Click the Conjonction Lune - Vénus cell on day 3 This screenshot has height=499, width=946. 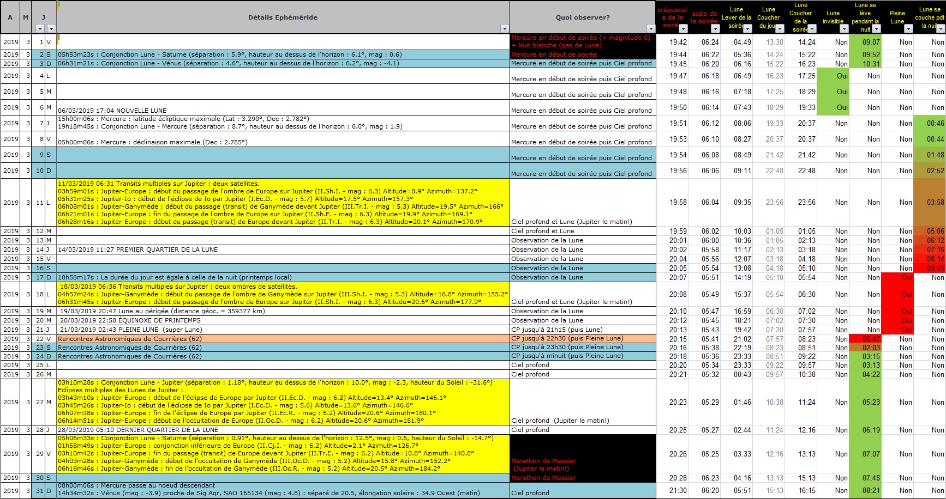pyautogui.click(x=283, y=63)
